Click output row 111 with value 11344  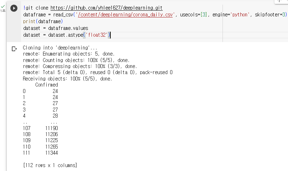coord(41,153)
